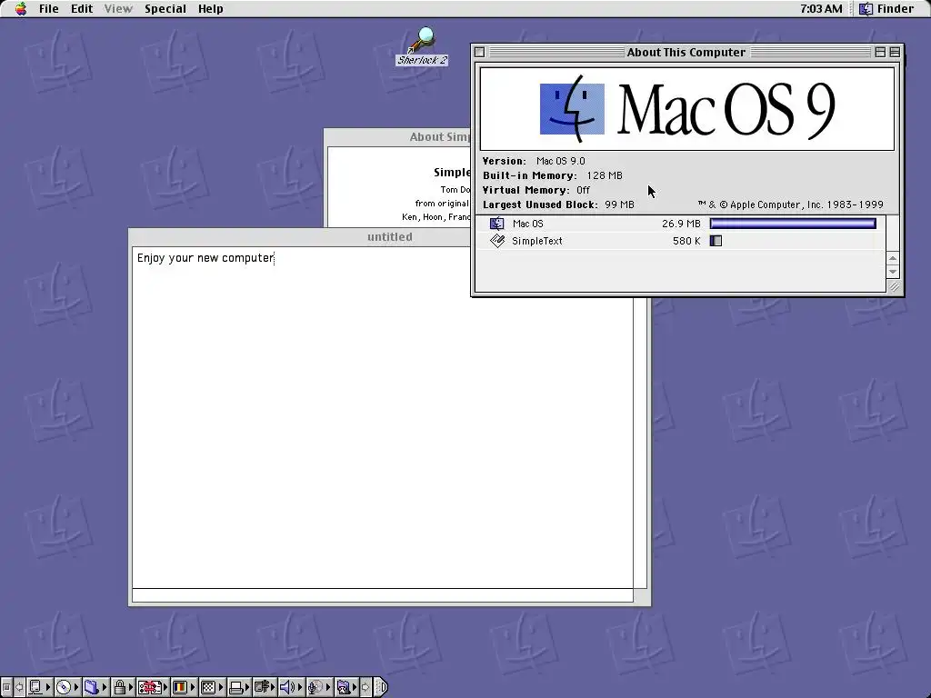Open the Apple menu
This screenshot has height=698, width=931.
pos(21,9)
